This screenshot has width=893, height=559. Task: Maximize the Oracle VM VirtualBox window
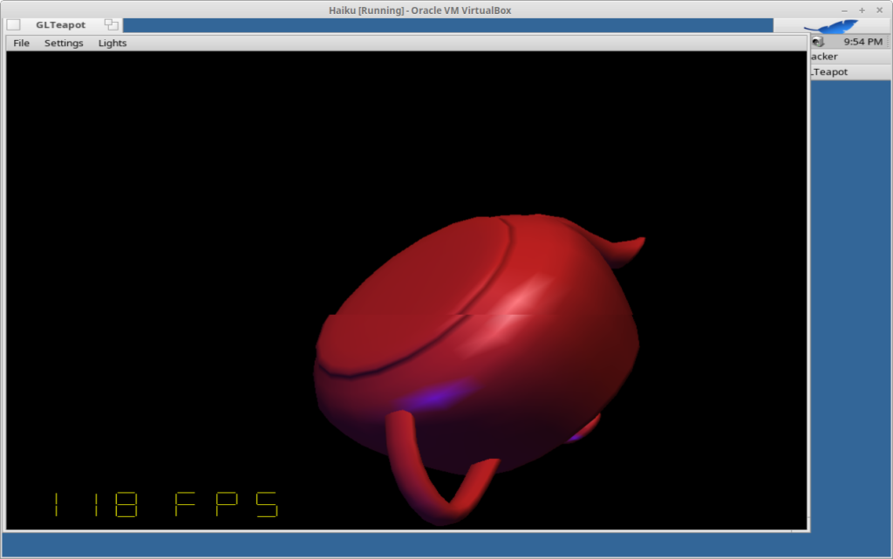[x=862, y=10]
